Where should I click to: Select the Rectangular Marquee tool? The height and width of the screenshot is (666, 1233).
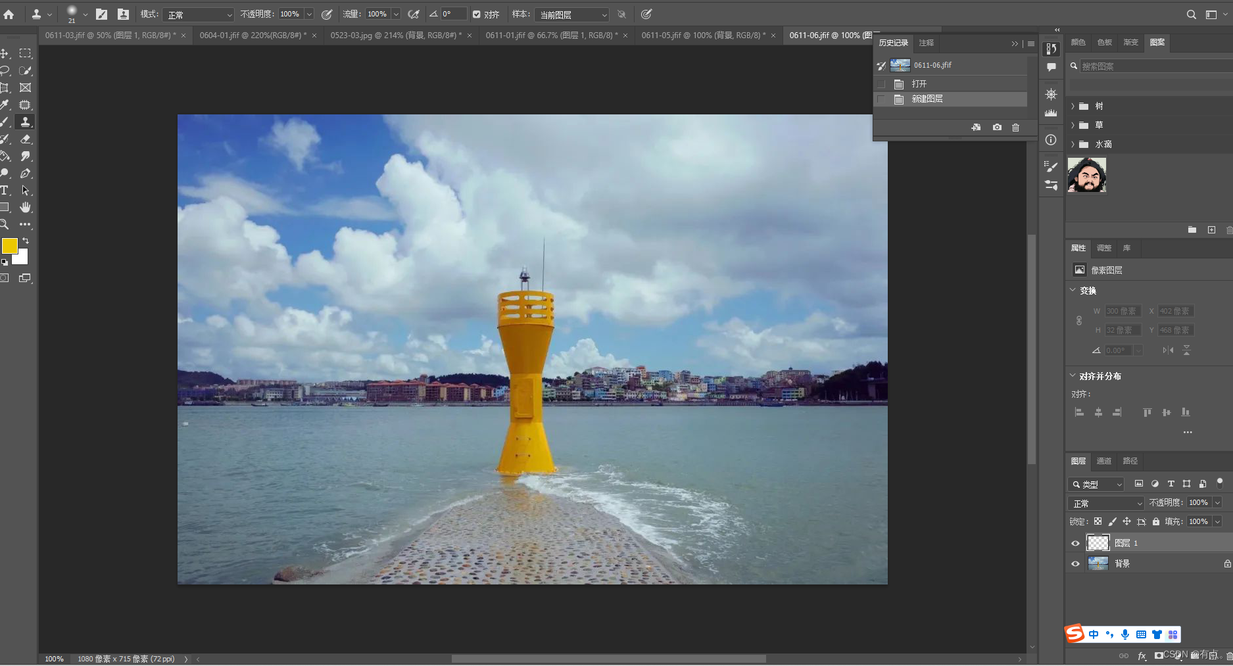pyautogui.click(x=25, y=53)
